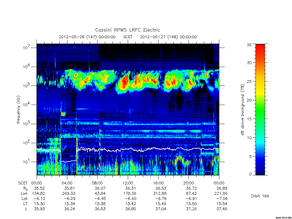Viewport: 292px width, 219px height.
Task: Click the "Orbit 166" label
Action: pyautogui.click(x=260, y=196)
